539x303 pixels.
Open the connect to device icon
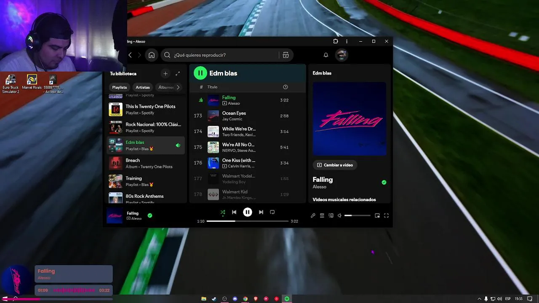pos(331,215)
